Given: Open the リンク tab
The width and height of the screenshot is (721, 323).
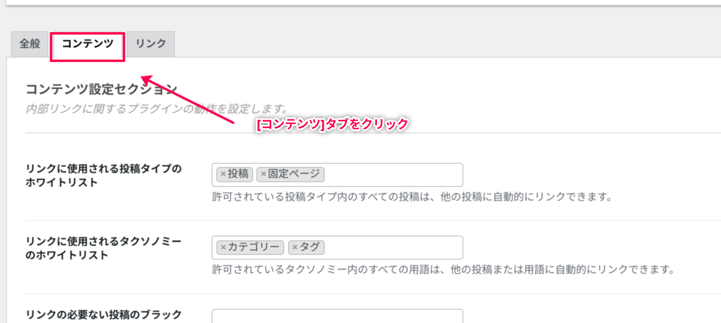Looking at the screenshot, I should (151, 44).
